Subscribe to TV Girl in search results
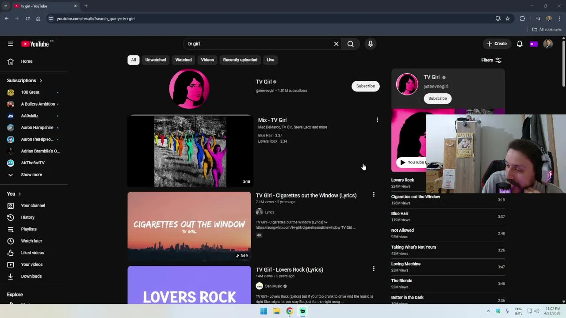Viewport: 566px width, 318px height. pos(365,86)
